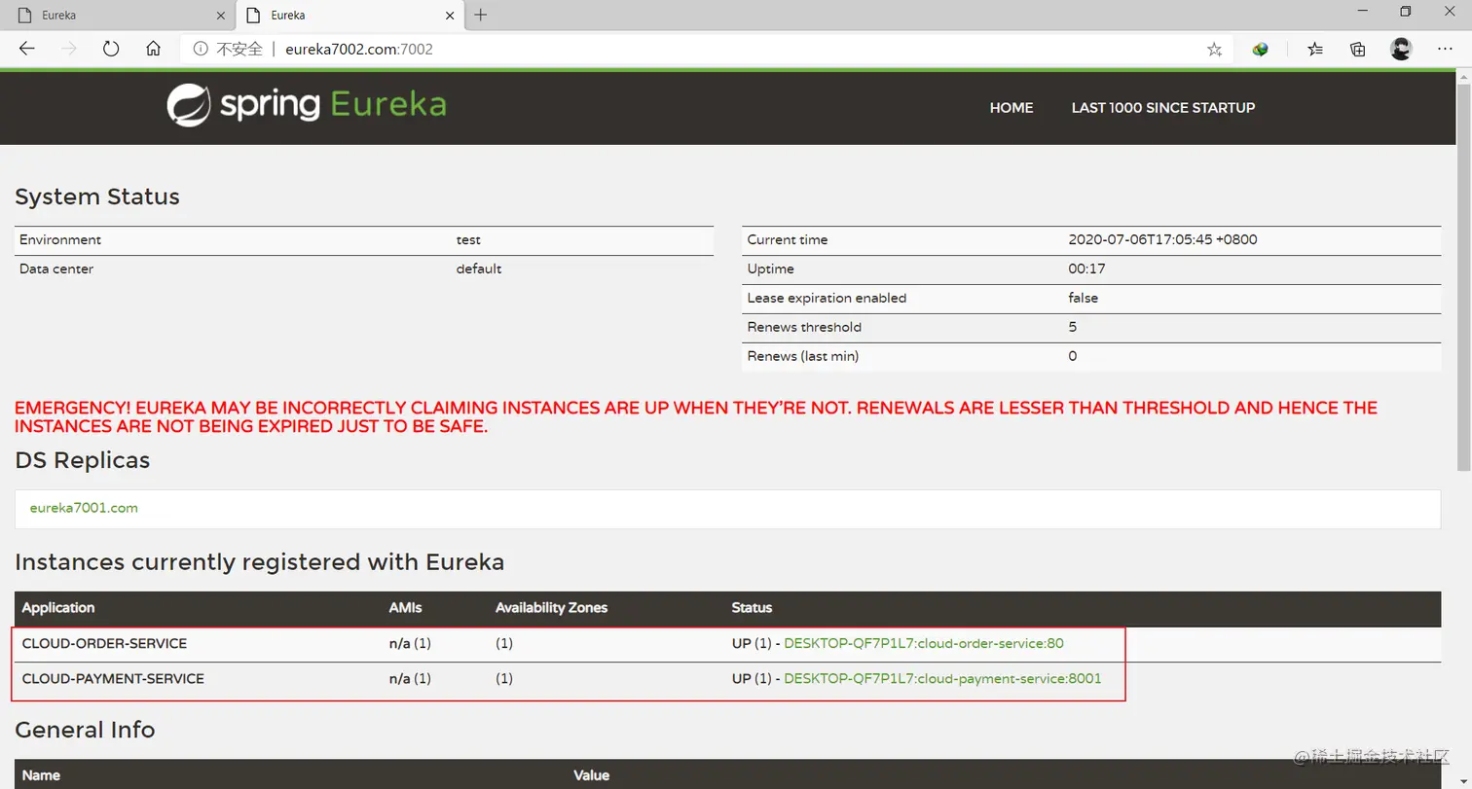Switch to the first Eureka tab
Screen dimensions: 1472x789
pos(118,16)
